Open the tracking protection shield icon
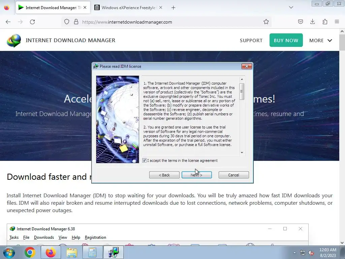The width and height of the screenshot is (345, 259). 67,22
